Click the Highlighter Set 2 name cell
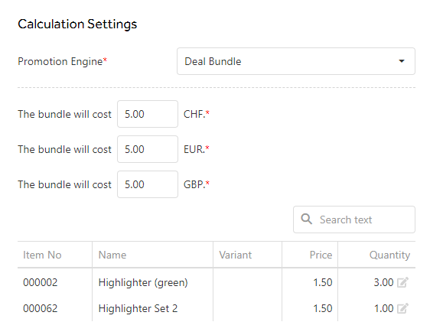 point(138,308)
